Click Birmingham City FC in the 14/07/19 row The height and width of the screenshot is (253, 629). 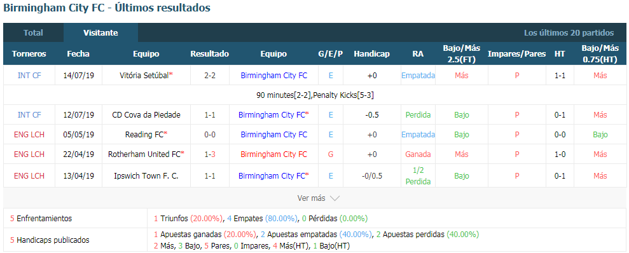point(274,76)
